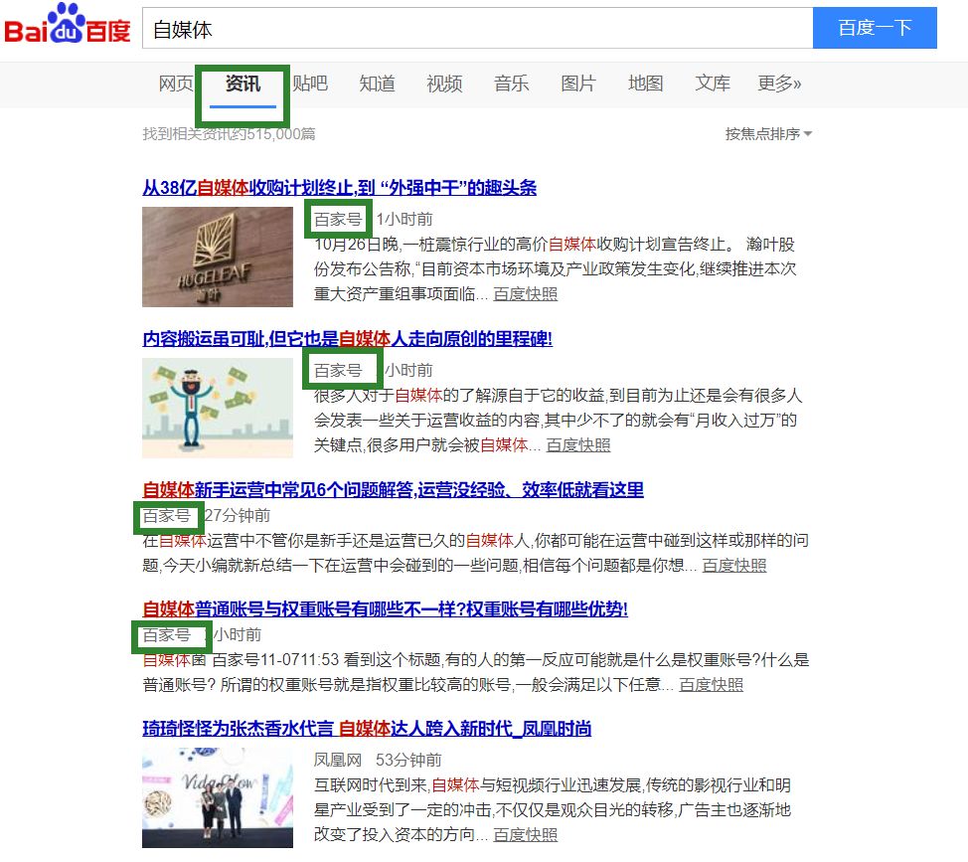Click the cartoon man with money thumbnail
The width and height of the screenshot is (968, 862).
pyautogui.click(x=218, y=408)
